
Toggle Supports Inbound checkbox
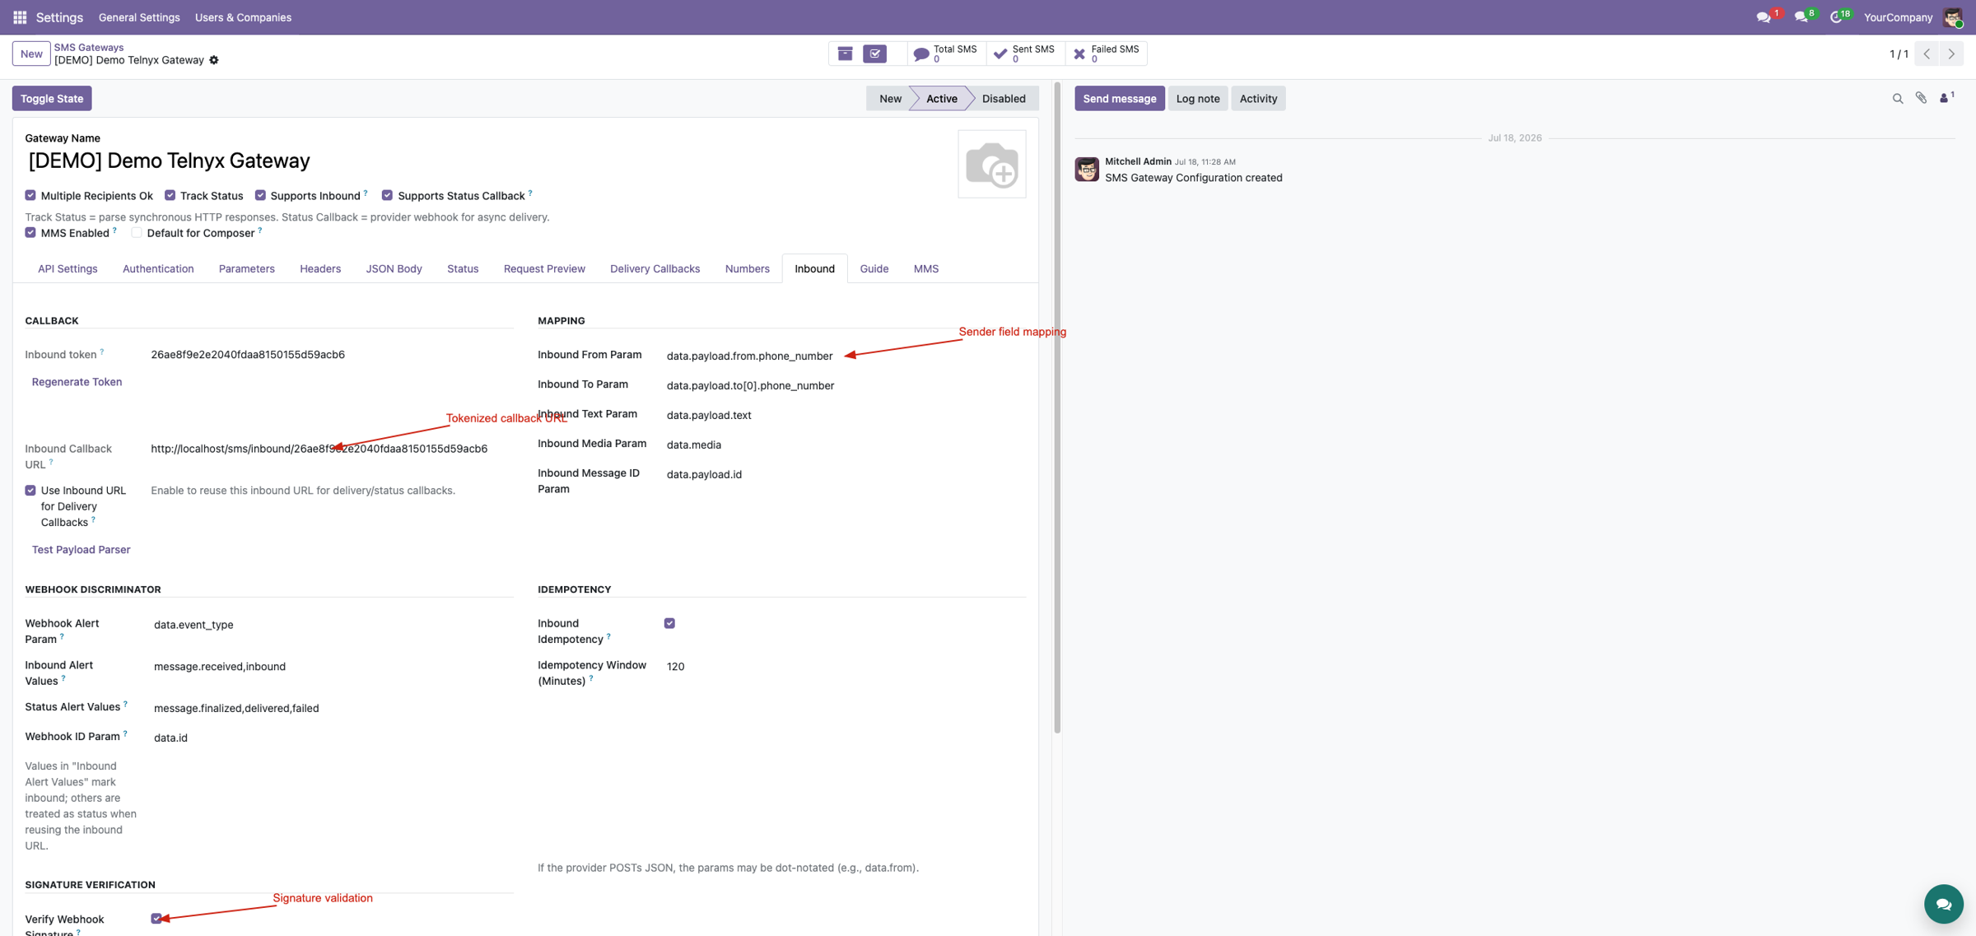click(260, 195)
